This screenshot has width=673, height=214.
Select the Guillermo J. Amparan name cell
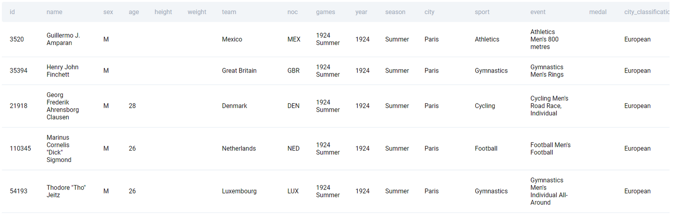click(x=63, y=39)
